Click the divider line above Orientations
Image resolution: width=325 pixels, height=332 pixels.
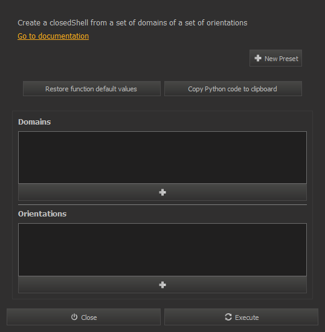pos(162,205)
